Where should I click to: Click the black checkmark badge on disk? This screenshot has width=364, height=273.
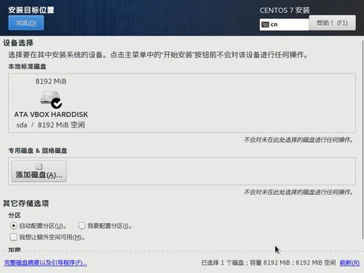pyautogui.click(x=57, y=103)
